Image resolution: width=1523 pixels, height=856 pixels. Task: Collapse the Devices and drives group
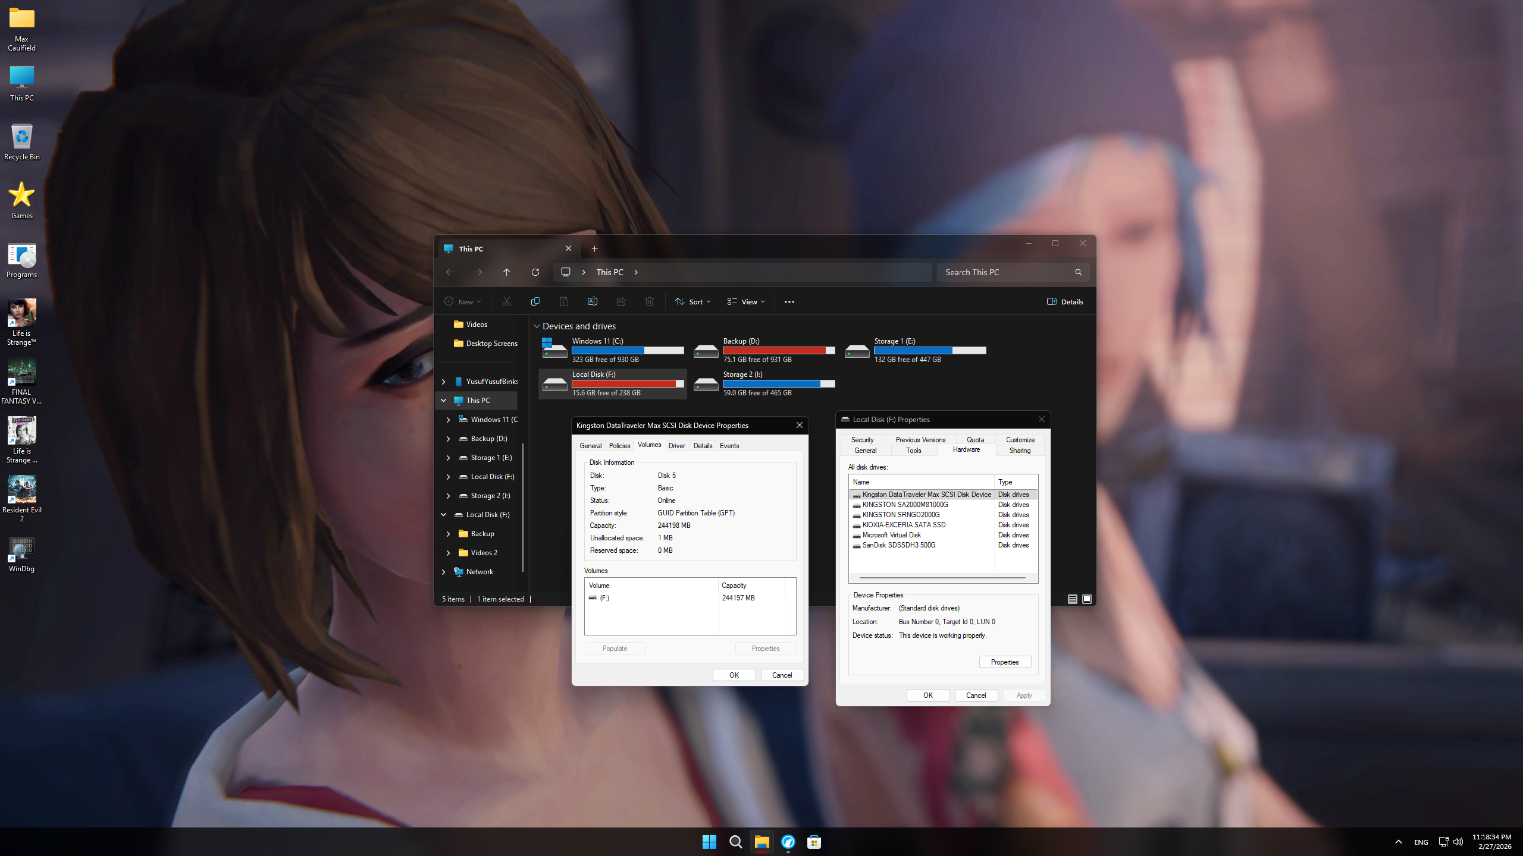[x=537, y=326]
